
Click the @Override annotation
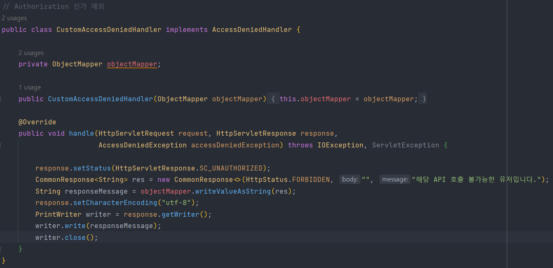click(x=37, y=122)
